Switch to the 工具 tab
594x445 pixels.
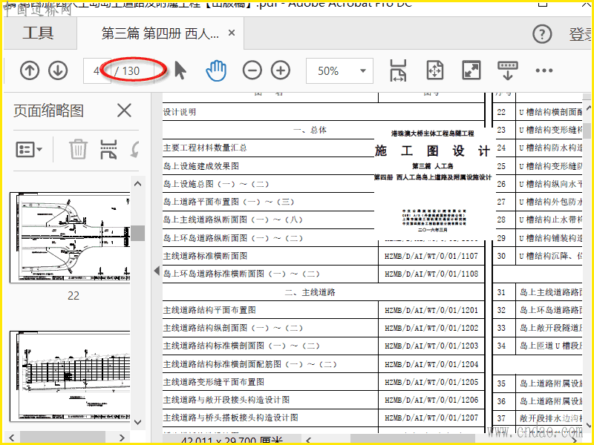point(39,33)
